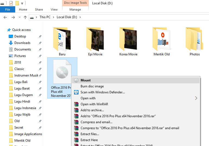The width and height of the screenshot is (209, 146).
Task: Open the Instrumen Musik folder in the sidebar
Action: [26, 75]
